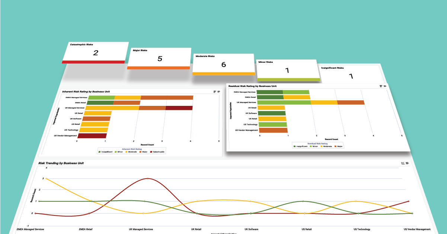Screen dimensions: 447x234
Task: Toggle the Minor series in Inherent legend
Action: pyautogui.click(x=115, y=152)
